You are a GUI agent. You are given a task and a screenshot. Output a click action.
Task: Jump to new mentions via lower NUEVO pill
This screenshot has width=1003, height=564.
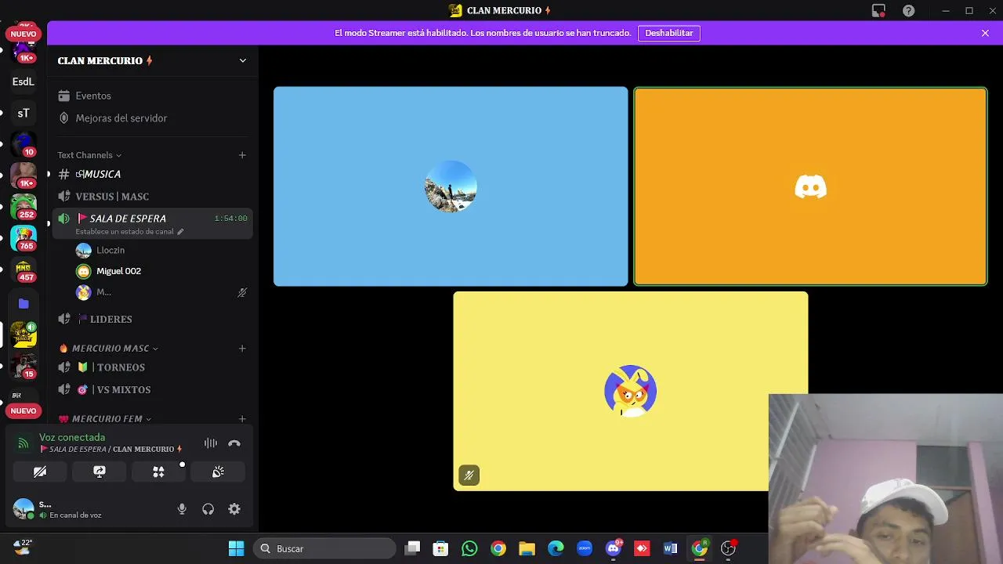24,411
